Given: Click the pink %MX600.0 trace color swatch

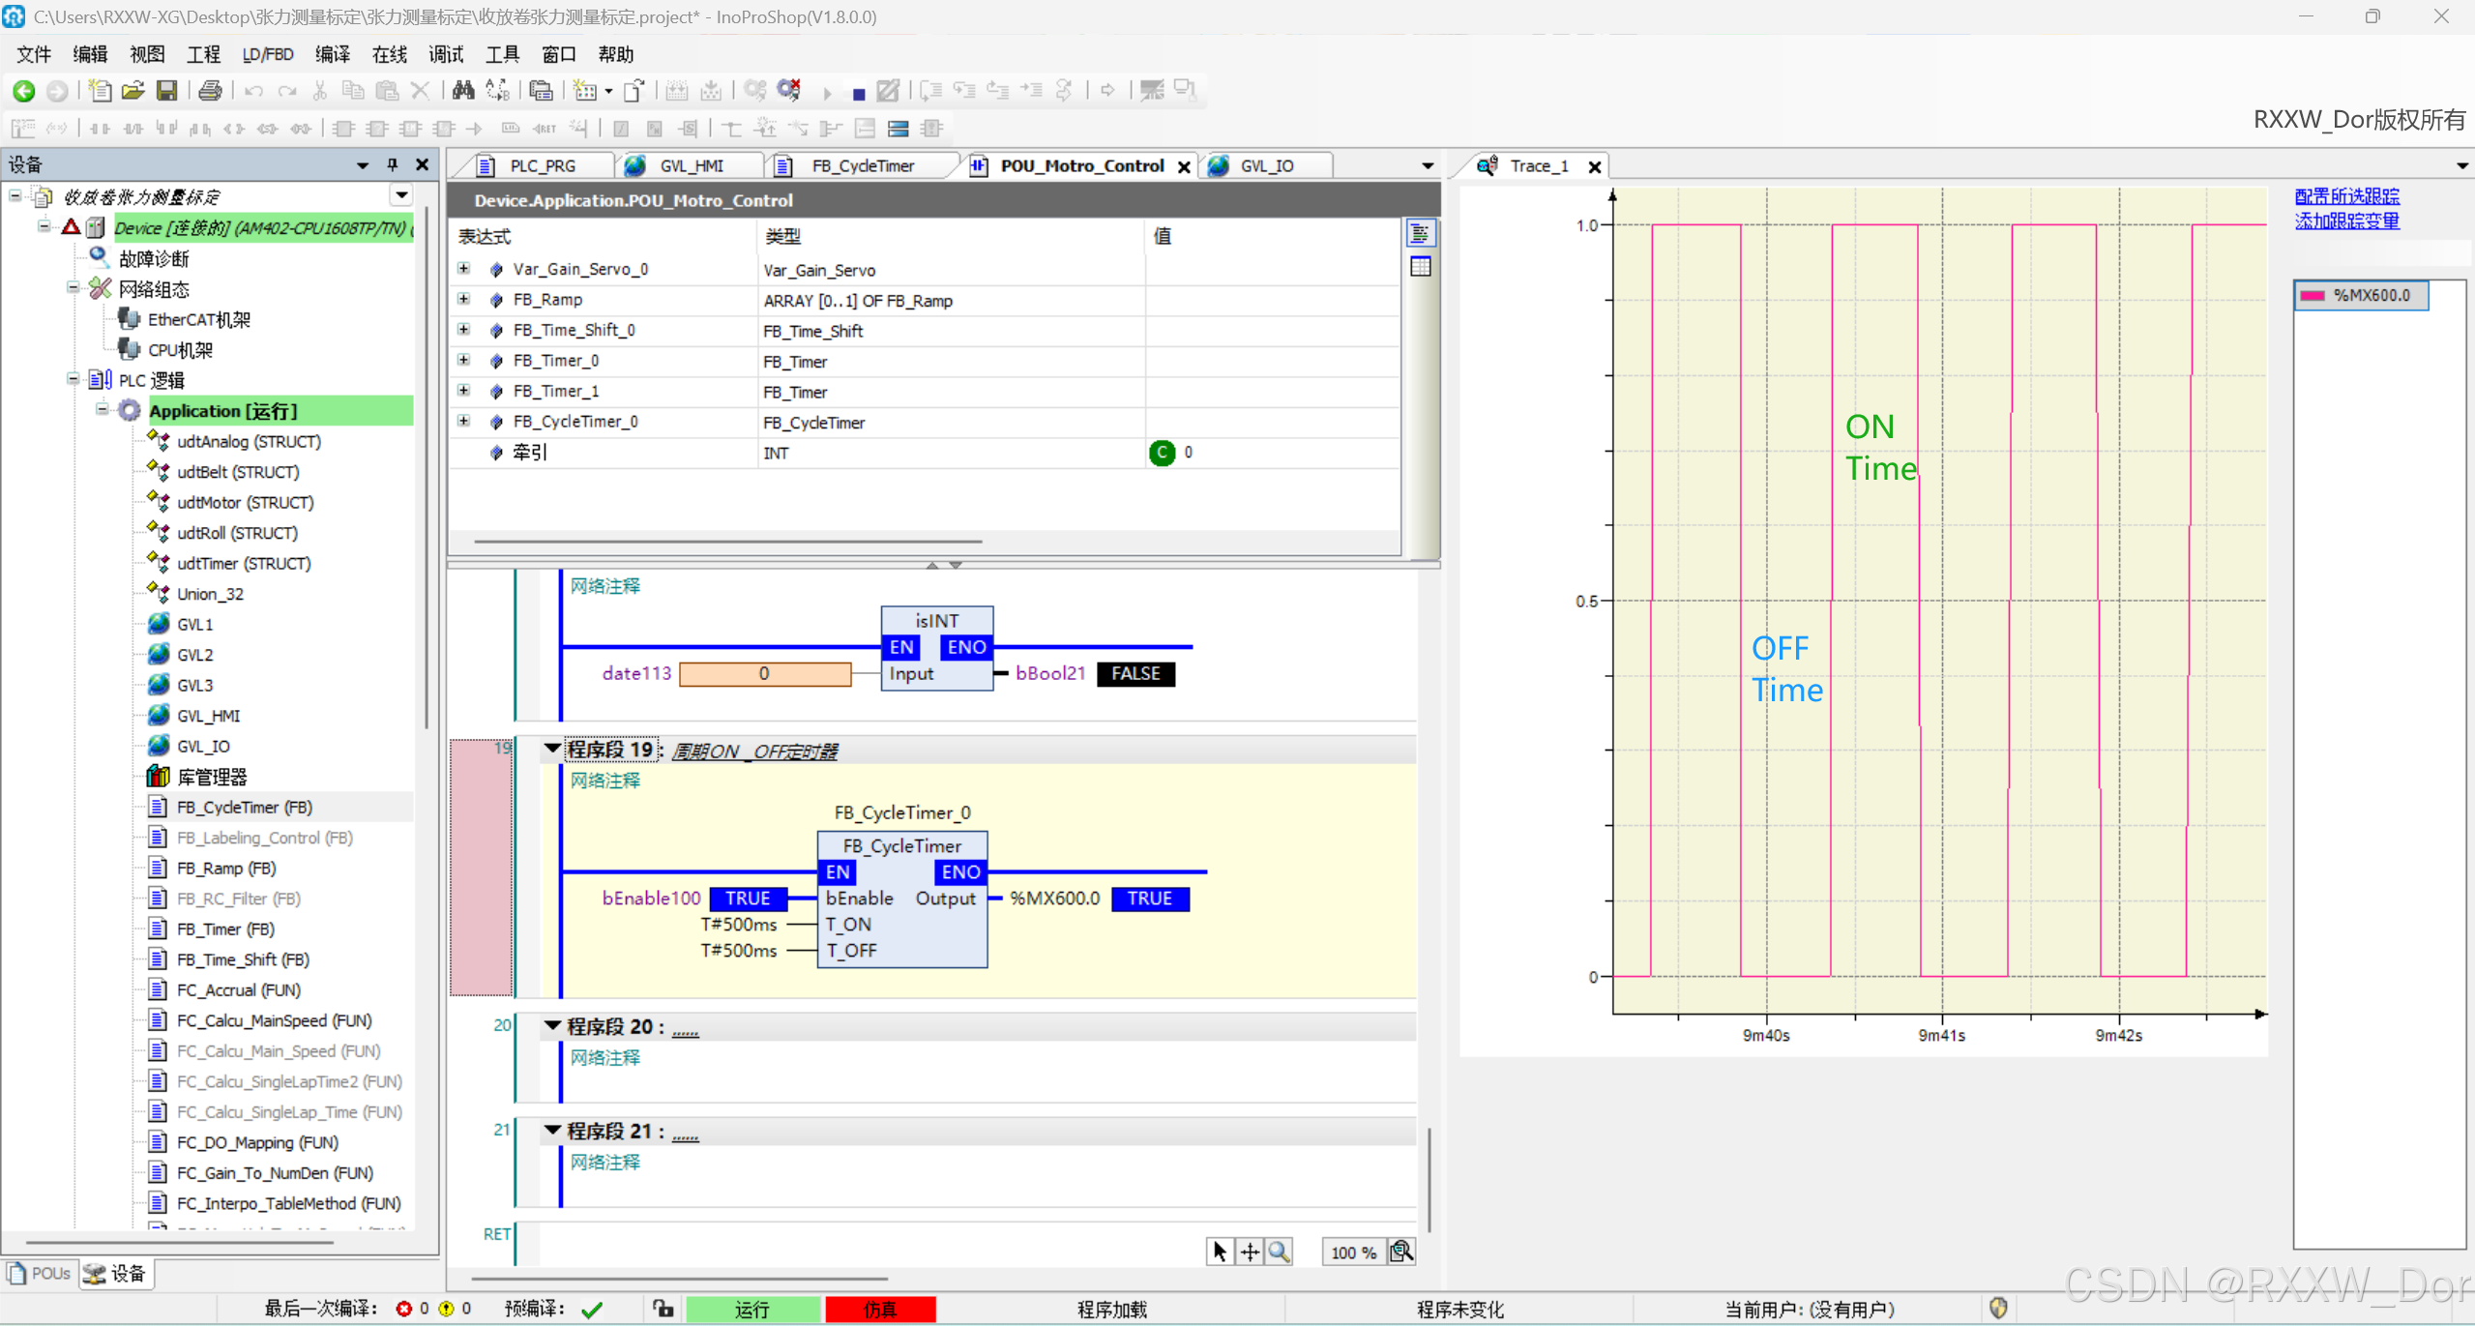Looking at the screenshot, I should (2313, 296).
